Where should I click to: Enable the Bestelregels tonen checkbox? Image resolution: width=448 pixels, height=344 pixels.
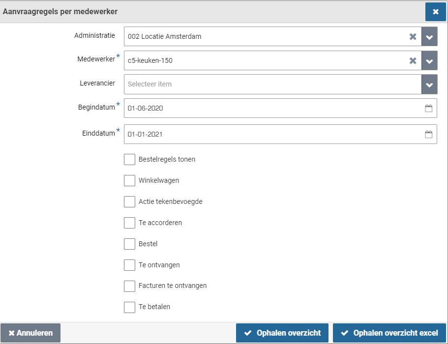click(129, 159)
